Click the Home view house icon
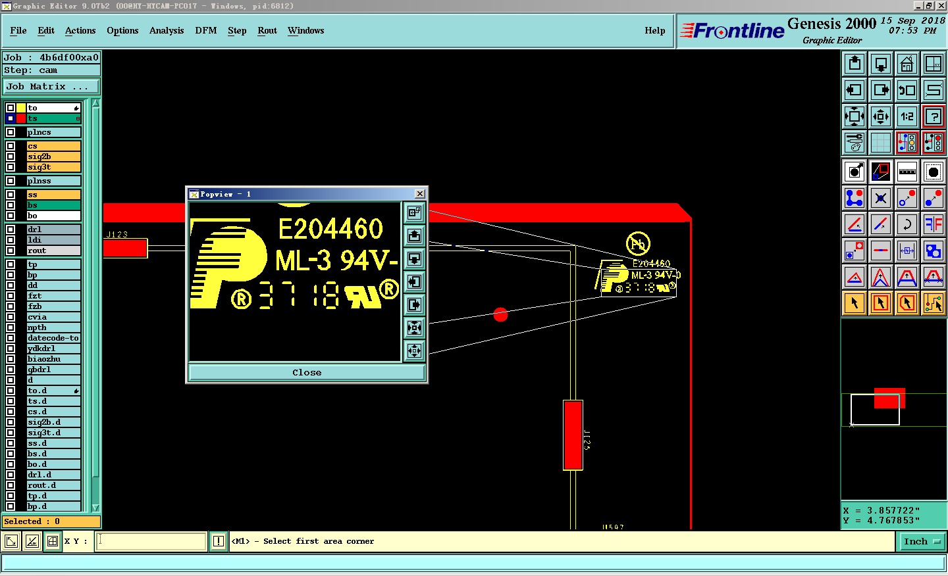Image resolution: width=948 pixels, height=576 pixels. [907, 64]
